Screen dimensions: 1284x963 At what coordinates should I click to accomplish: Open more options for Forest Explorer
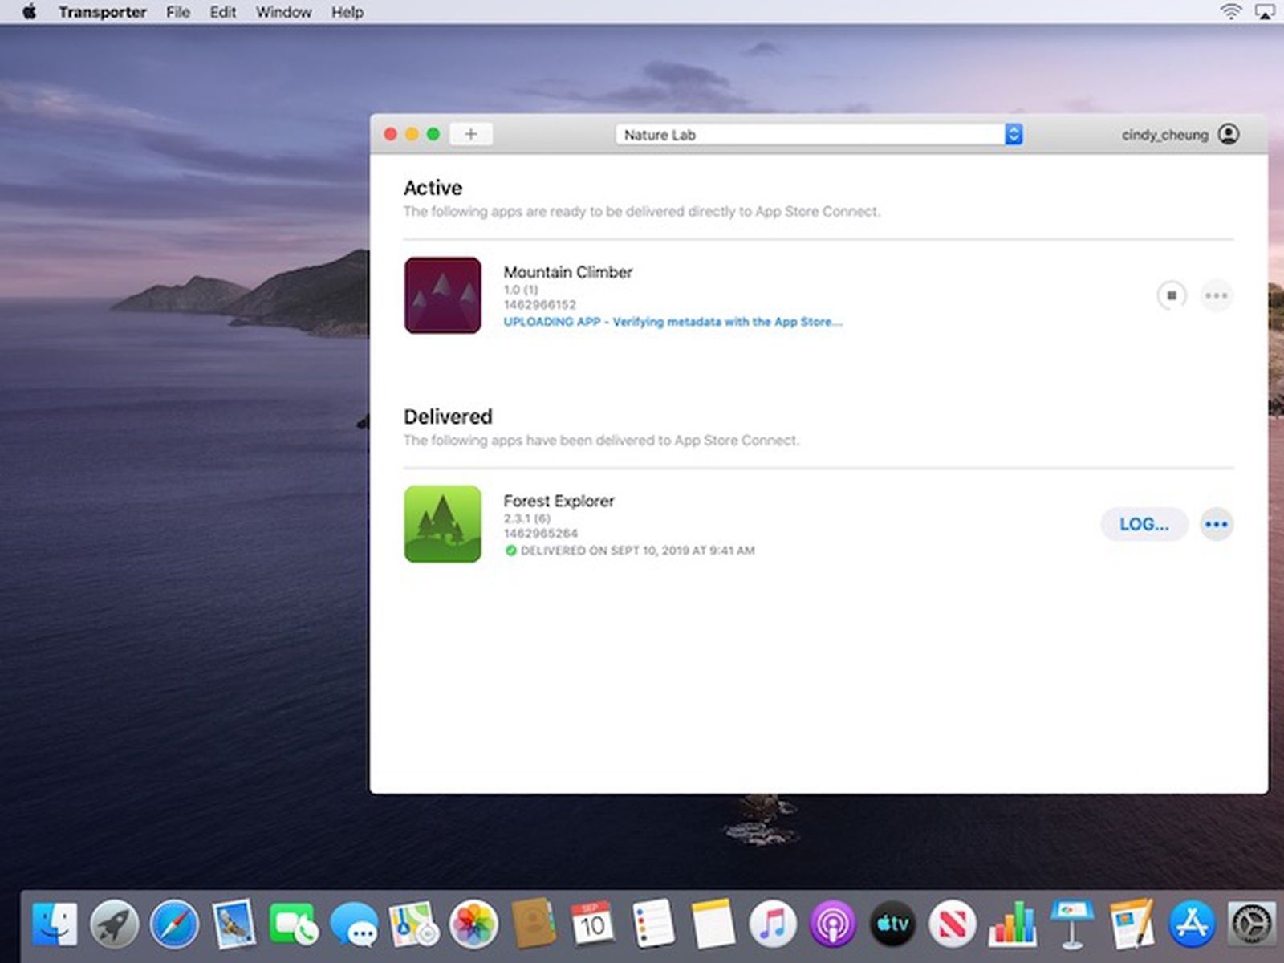(1217, 524)
